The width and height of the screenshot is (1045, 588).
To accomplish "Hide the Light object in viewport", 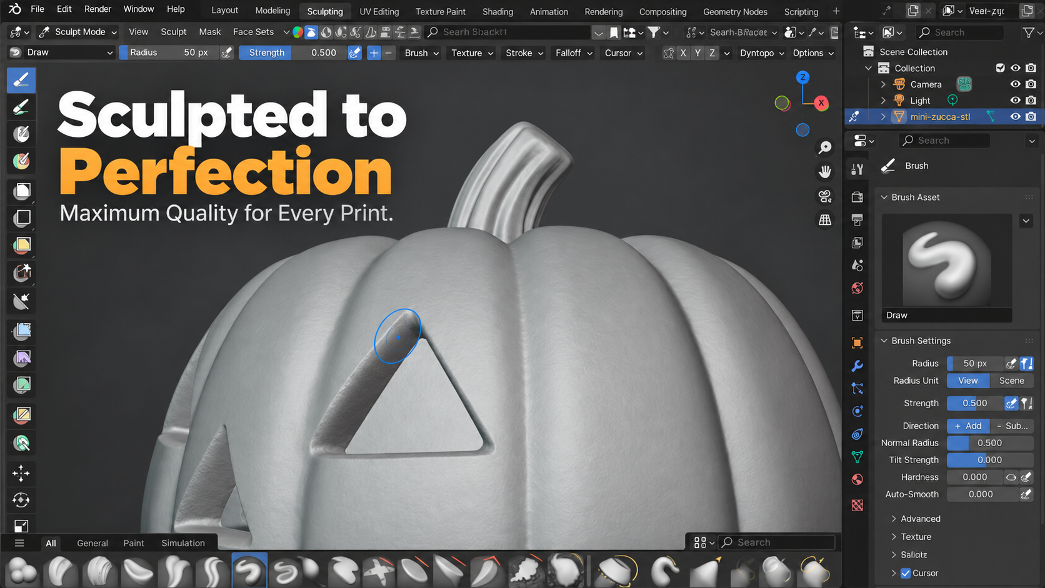I will 1015,100.
